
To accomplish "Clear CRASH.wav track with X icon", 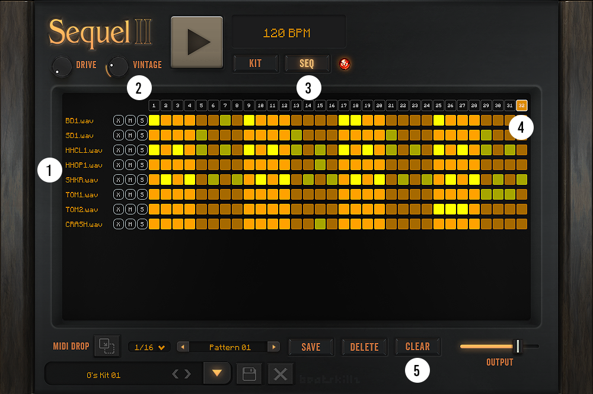I will pyautogui.click(x=119, y=224).
